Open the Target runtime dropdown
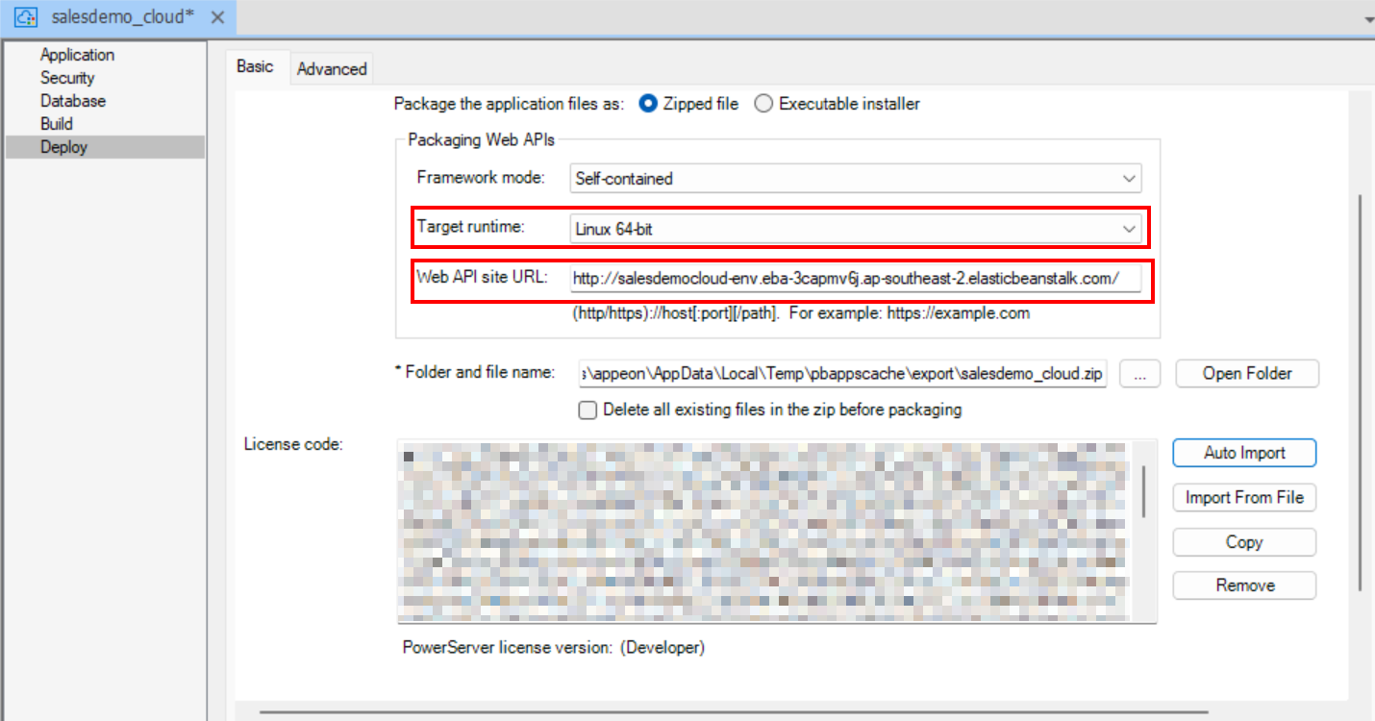Viewport: 1375px width, 721px height. [1130, 228]
